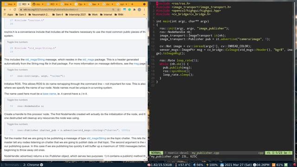Select the 2: Chrome workspace
This screenshot has width=297, height=167.
33,165
